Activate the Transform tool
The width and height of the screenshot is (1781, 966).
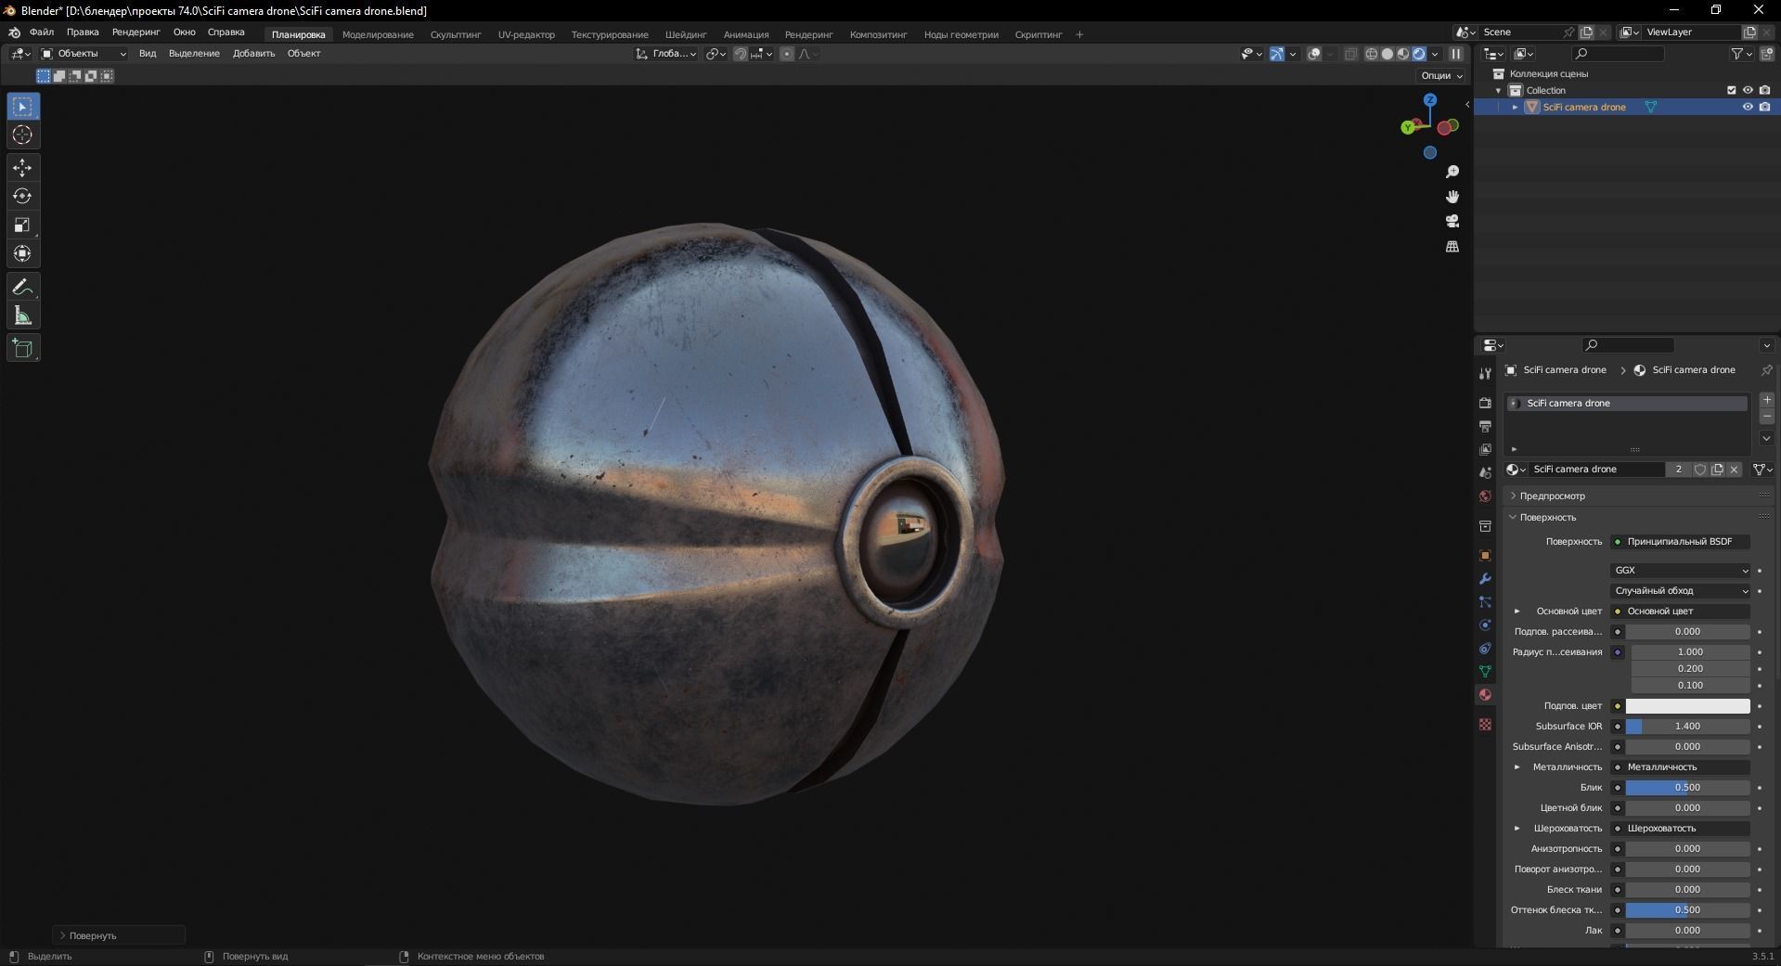[x=23, y=253]
